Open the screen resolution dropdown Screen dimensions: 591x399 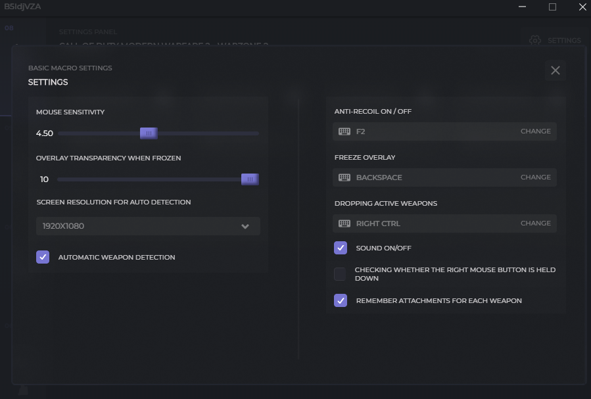pos(147,226)
